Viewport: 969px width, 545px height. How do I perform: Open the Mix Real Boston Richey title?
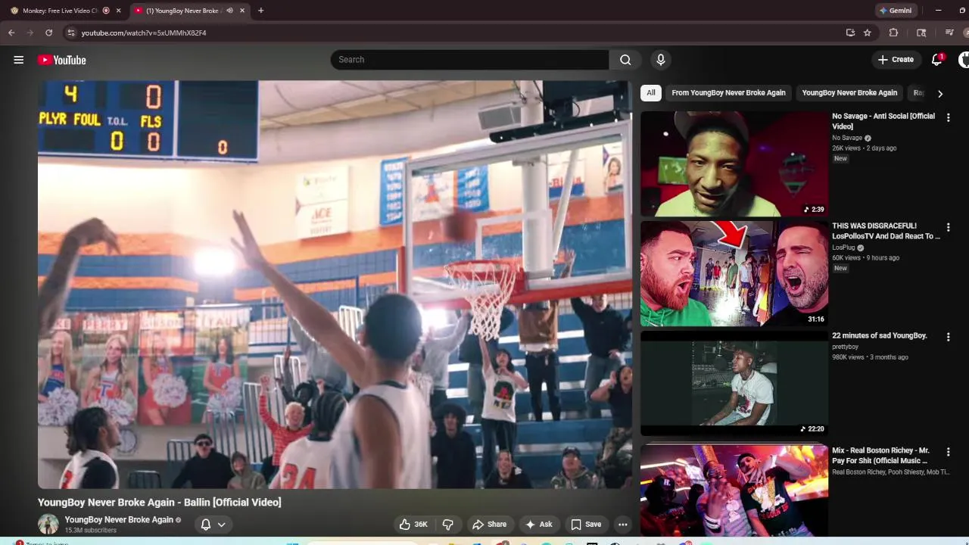tap(880, 456)
